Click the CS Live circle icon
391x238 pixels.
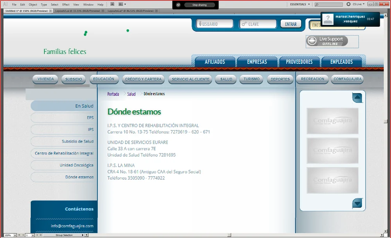(x=348, y=4)
